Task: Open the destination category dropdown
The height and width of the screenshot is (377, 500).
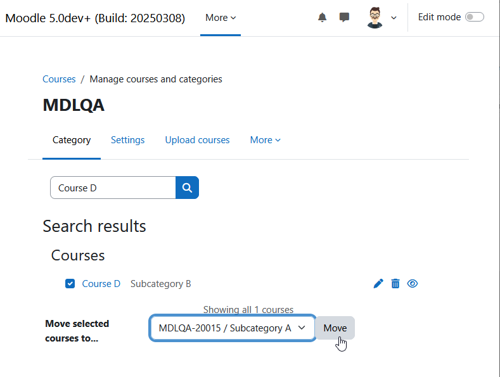Action: tap(233, 328)
